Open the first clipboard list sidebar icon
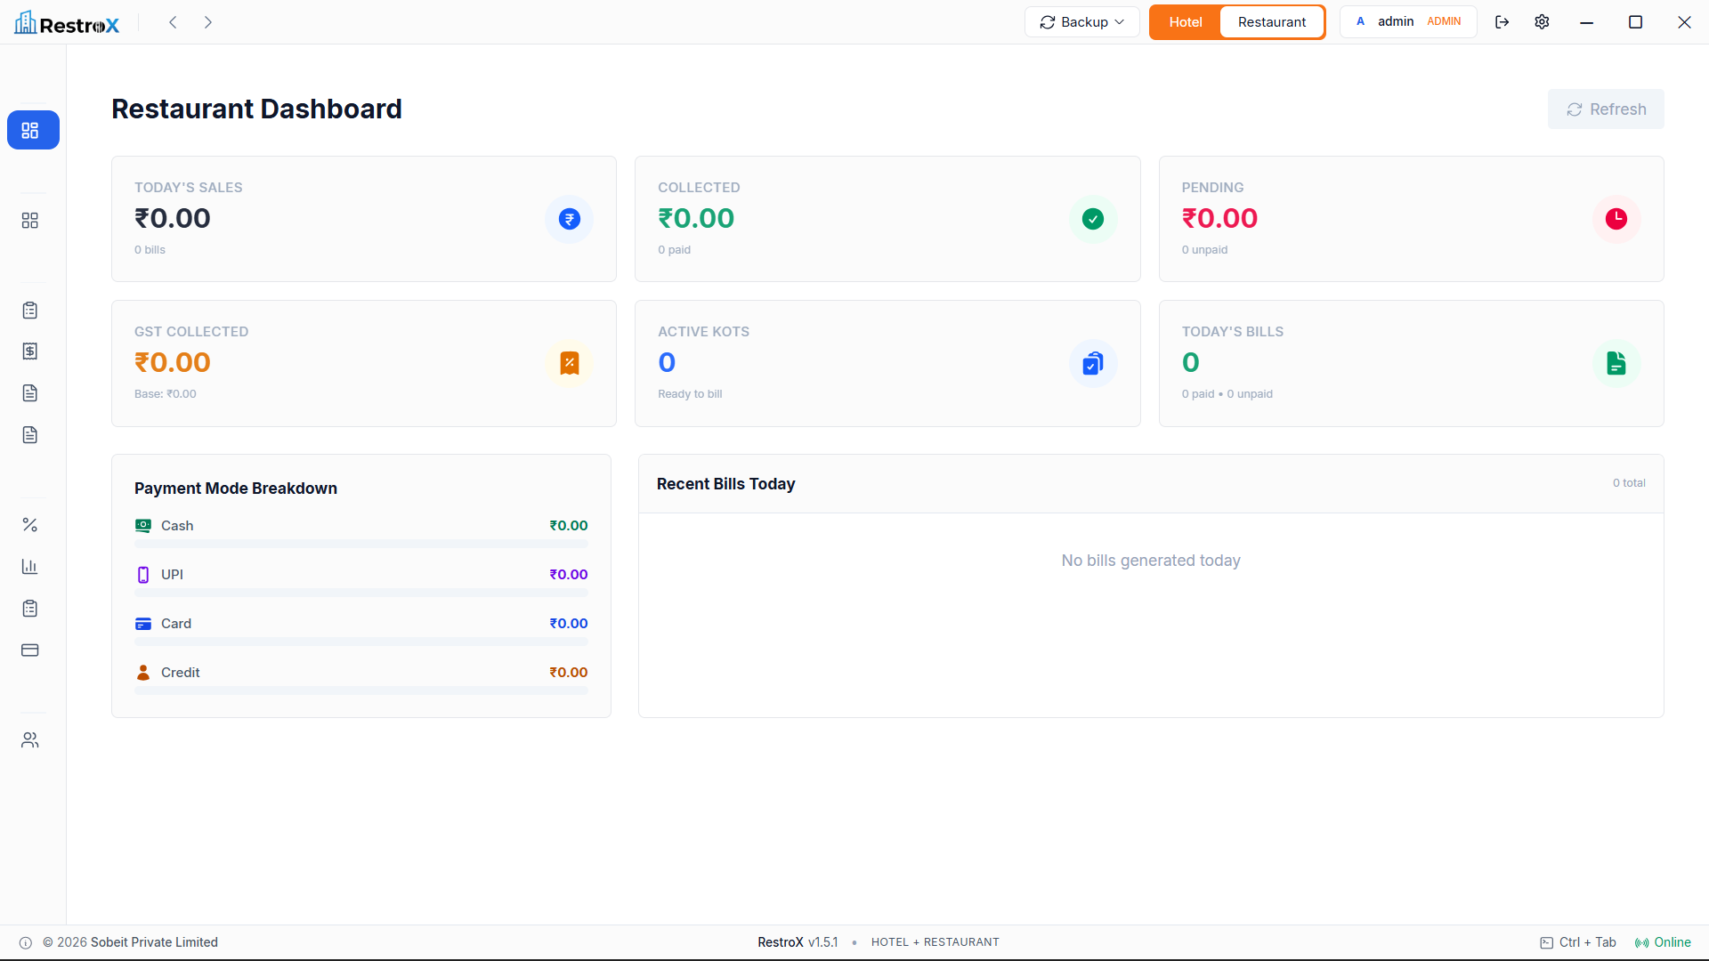The image size is (1709, 961). pos(29,311)
